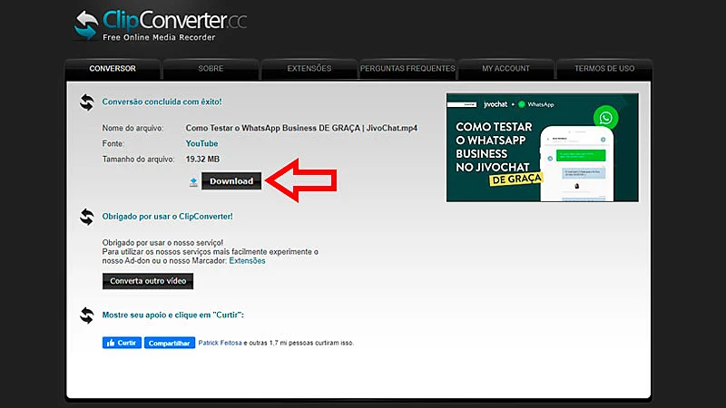The image size is (726, 408).
Task: Click arrows icon next to Obrigado por usar heading
Action: (x=86, y=217)
